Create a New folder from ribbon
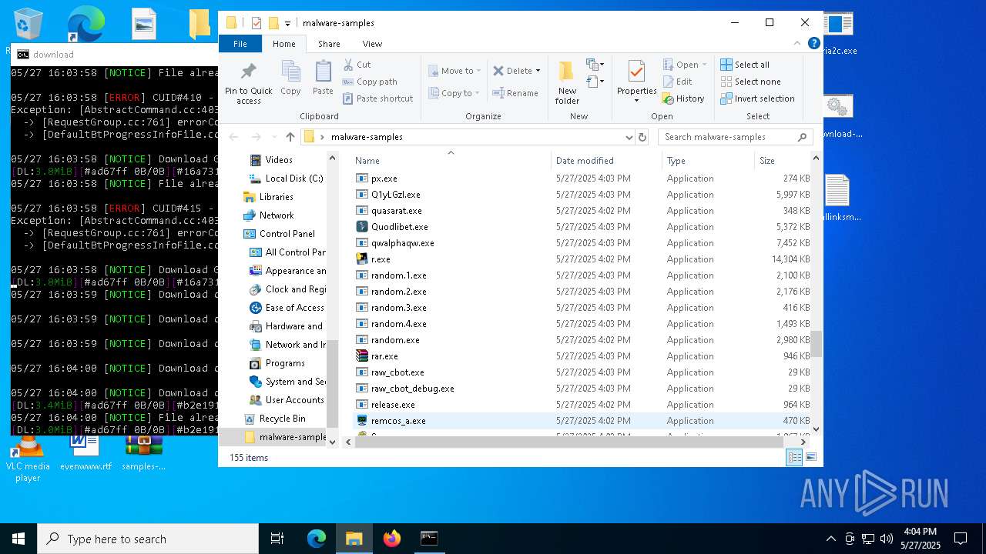This screenshot has height=554, width=986. point(567,83)
